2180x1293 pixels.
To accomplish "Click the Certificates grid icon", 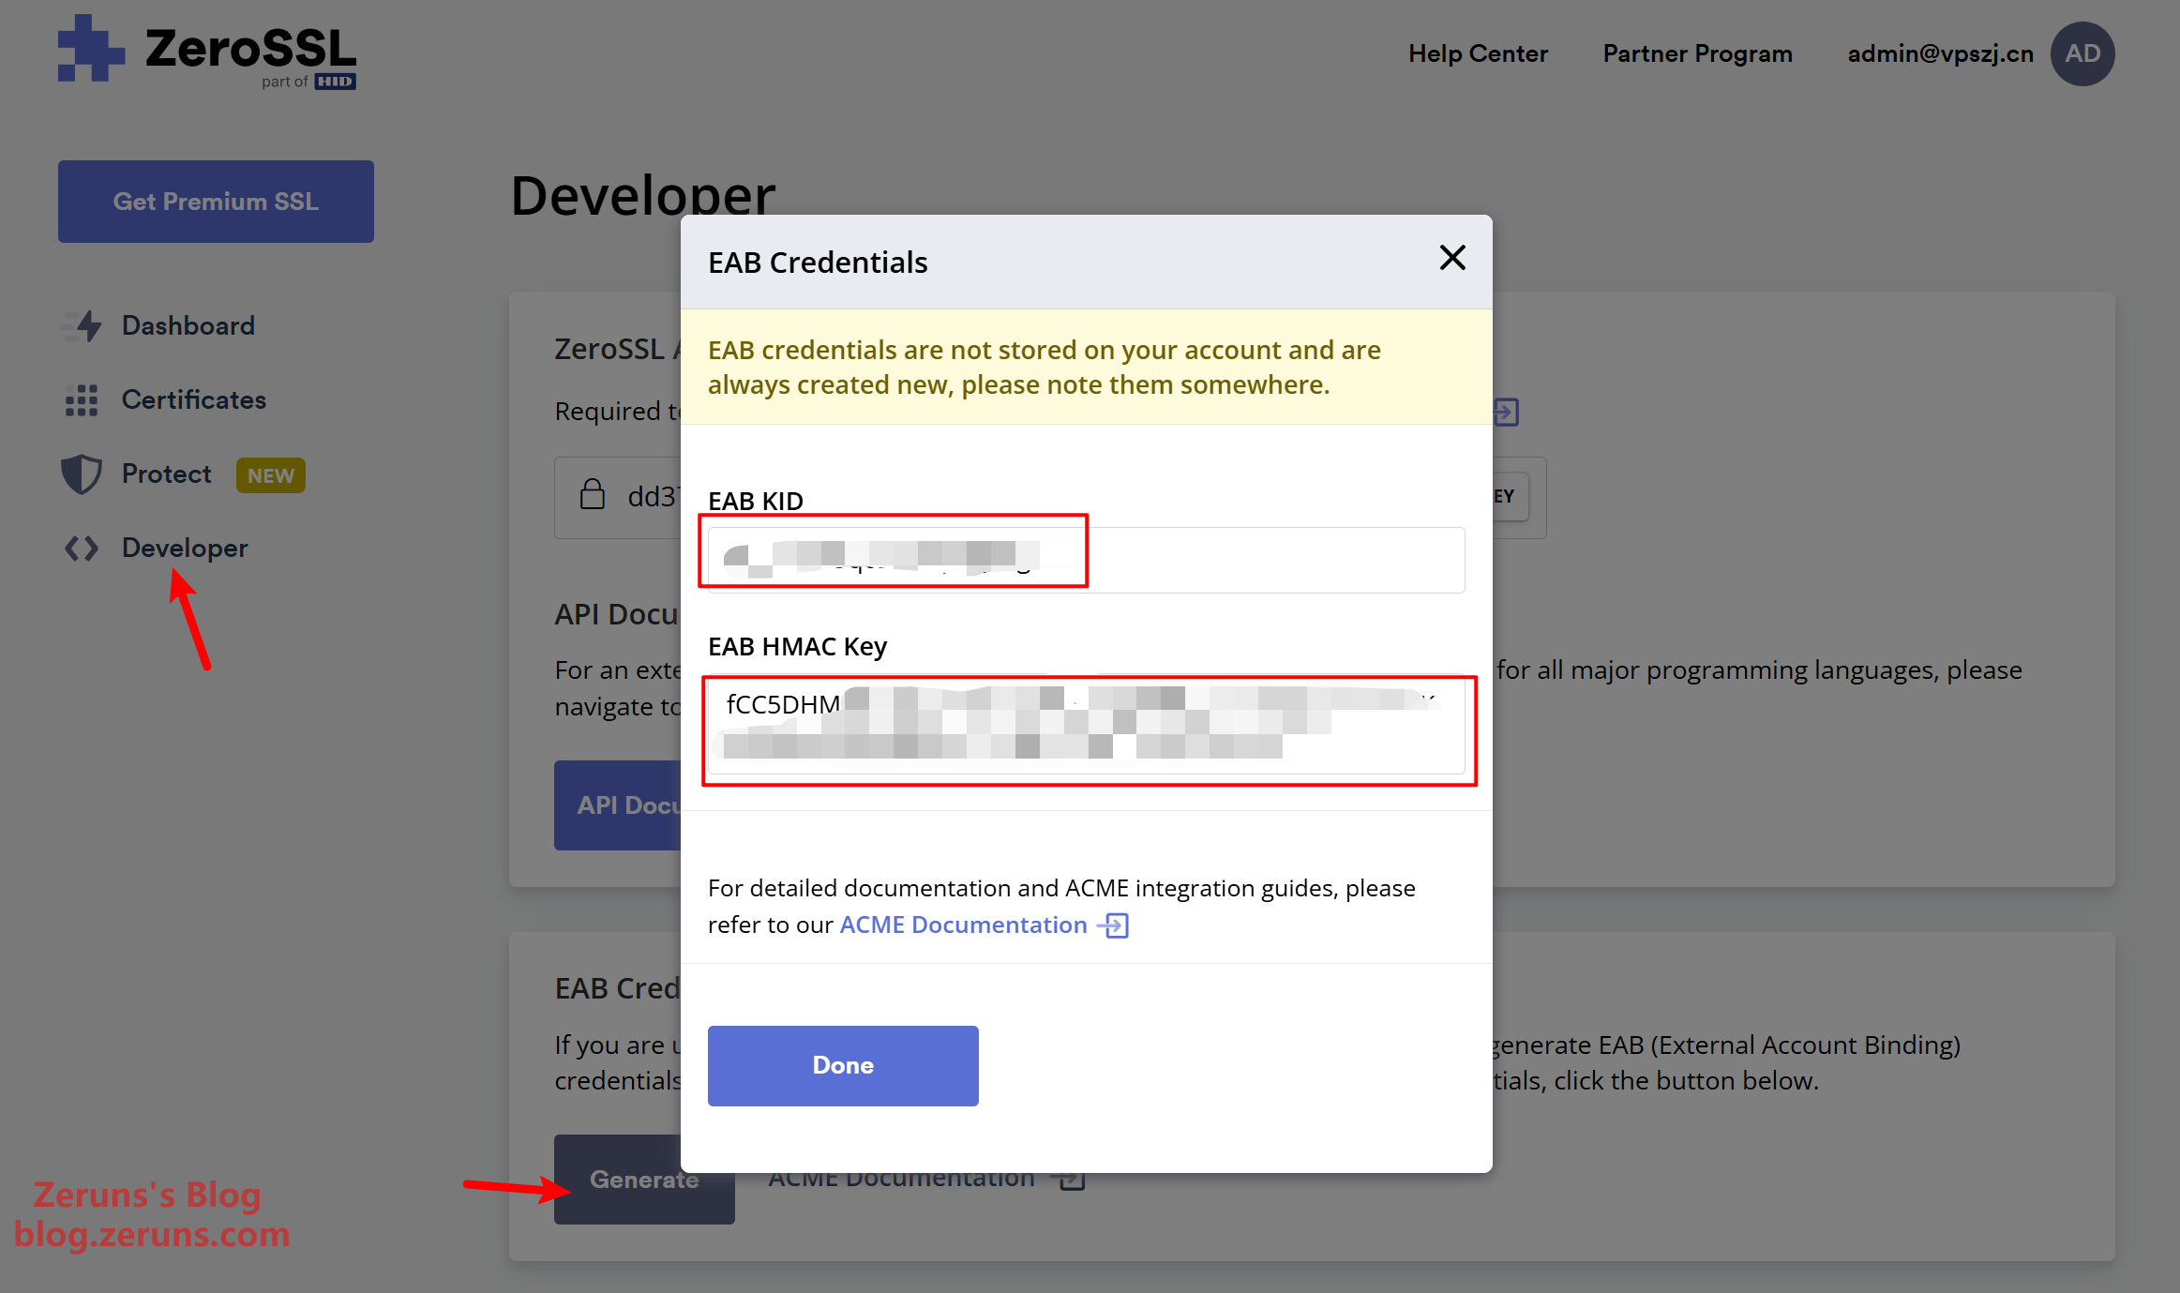I will coord(82,400).
